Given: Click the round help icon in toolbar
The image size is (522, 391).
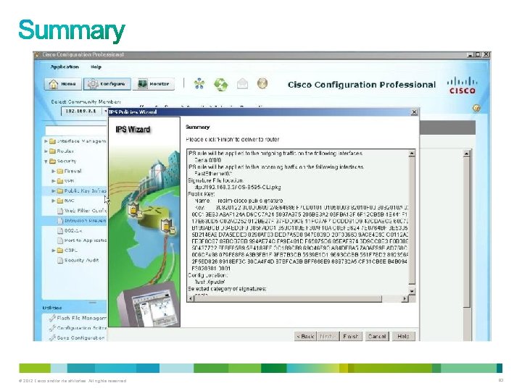Looking at the screenshot, I should [262, 83].
